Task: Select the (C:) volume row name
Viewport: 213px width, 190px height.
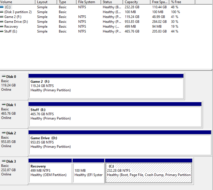Action: point(8,7)
